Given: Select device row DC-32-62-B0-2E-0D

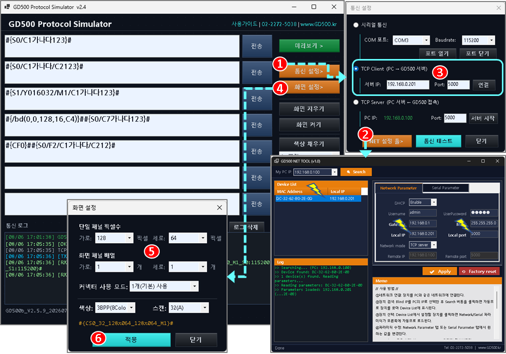Looking at the screenshot, I should tap(317, 199).
